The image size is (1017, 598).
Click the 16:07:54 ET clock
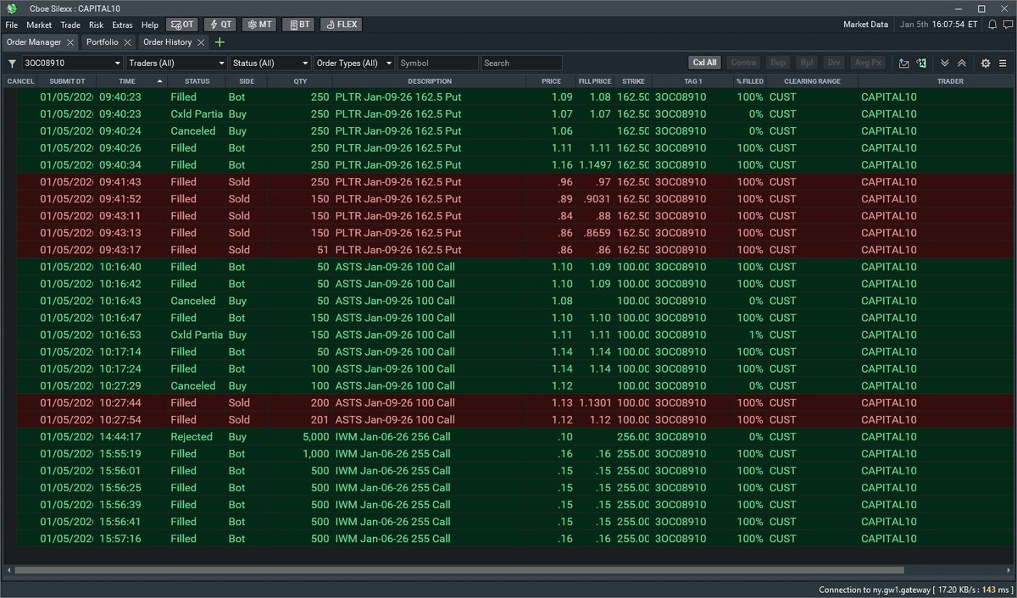point(953,25)
